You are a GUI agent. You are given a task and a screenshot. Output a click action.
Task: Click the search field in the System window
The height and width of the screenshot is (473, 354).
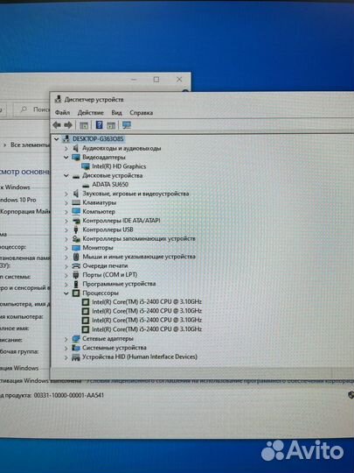coord(32,109)
